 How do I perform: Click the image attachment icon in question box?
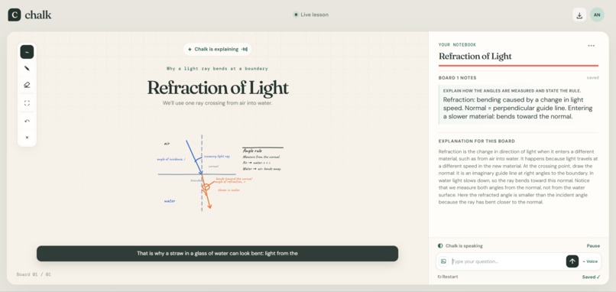point(443,261)
